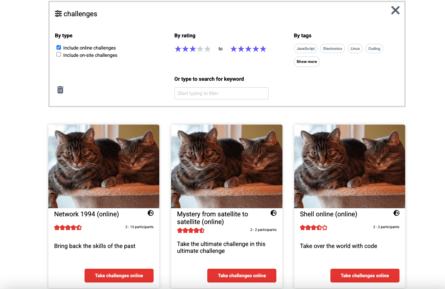Click the globe icon on Network 1994 card
The image size is (445, 289).
click(151, 213)
